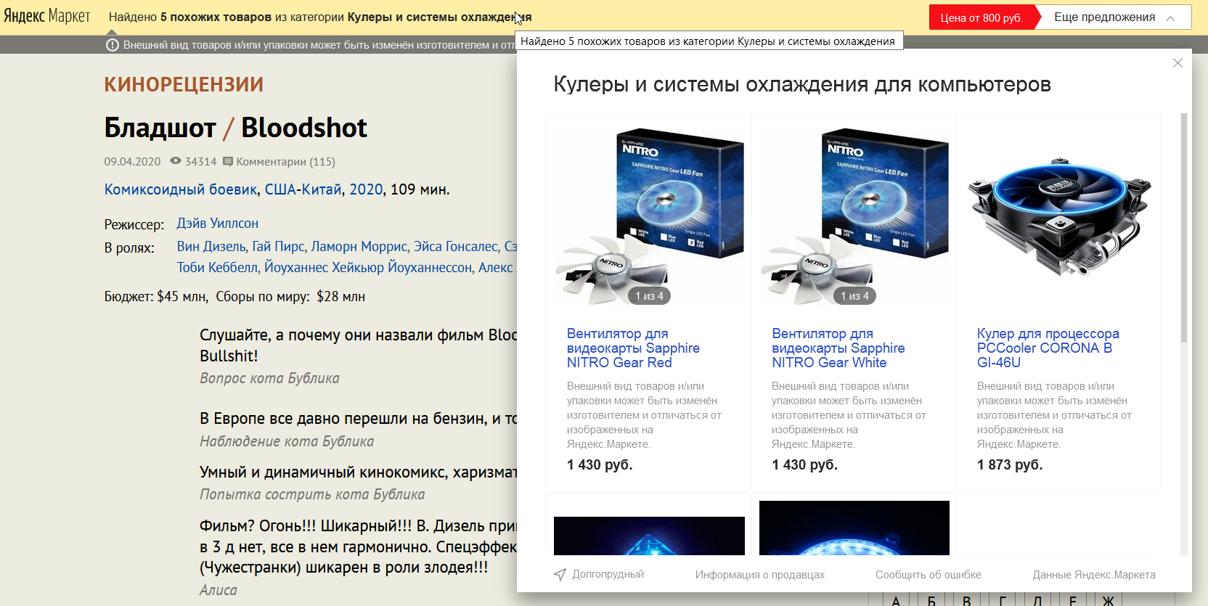The image size is (1208, 606).
Task: Open actor Эйса Гонсалес link
Action: pos(456,247)
